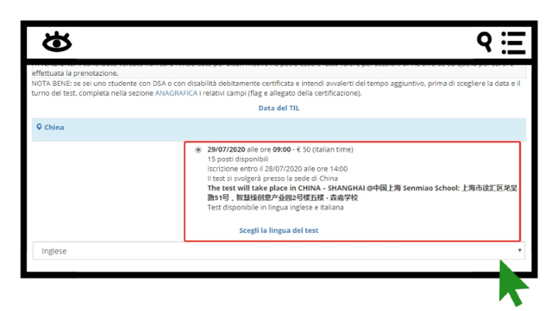Click 'effettuata la prenotazione.' text

[x=75, y=73]
